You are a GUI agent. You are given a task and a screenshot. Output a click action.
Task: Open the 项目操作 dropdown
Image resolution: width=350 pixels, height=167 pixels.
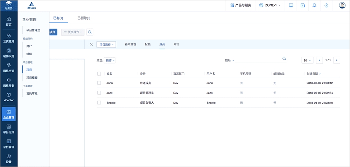(106, 44)
